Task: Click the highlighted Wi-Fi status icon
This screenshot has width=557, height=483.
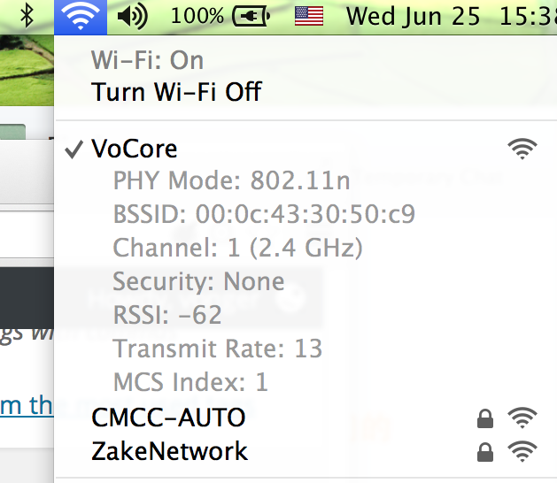Action: coord(81,17)
